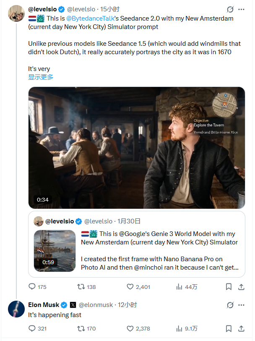
Task: Reply to Elon Musk's comment
Action: 32,328
